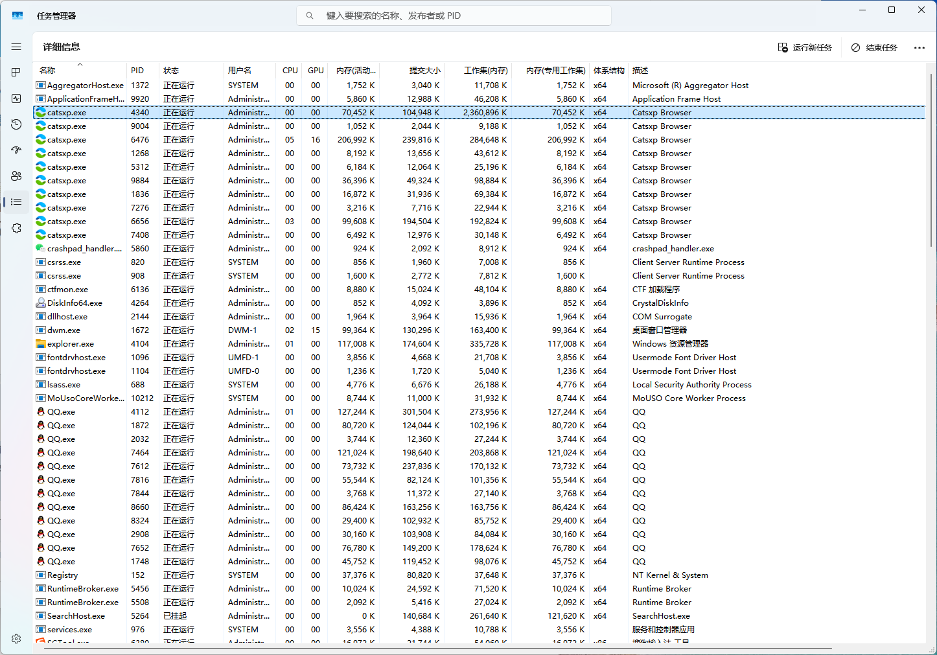The height and width of the screenshot is (655, 937).
Task: Sort by the GPU column header
Action: point(316,70)
